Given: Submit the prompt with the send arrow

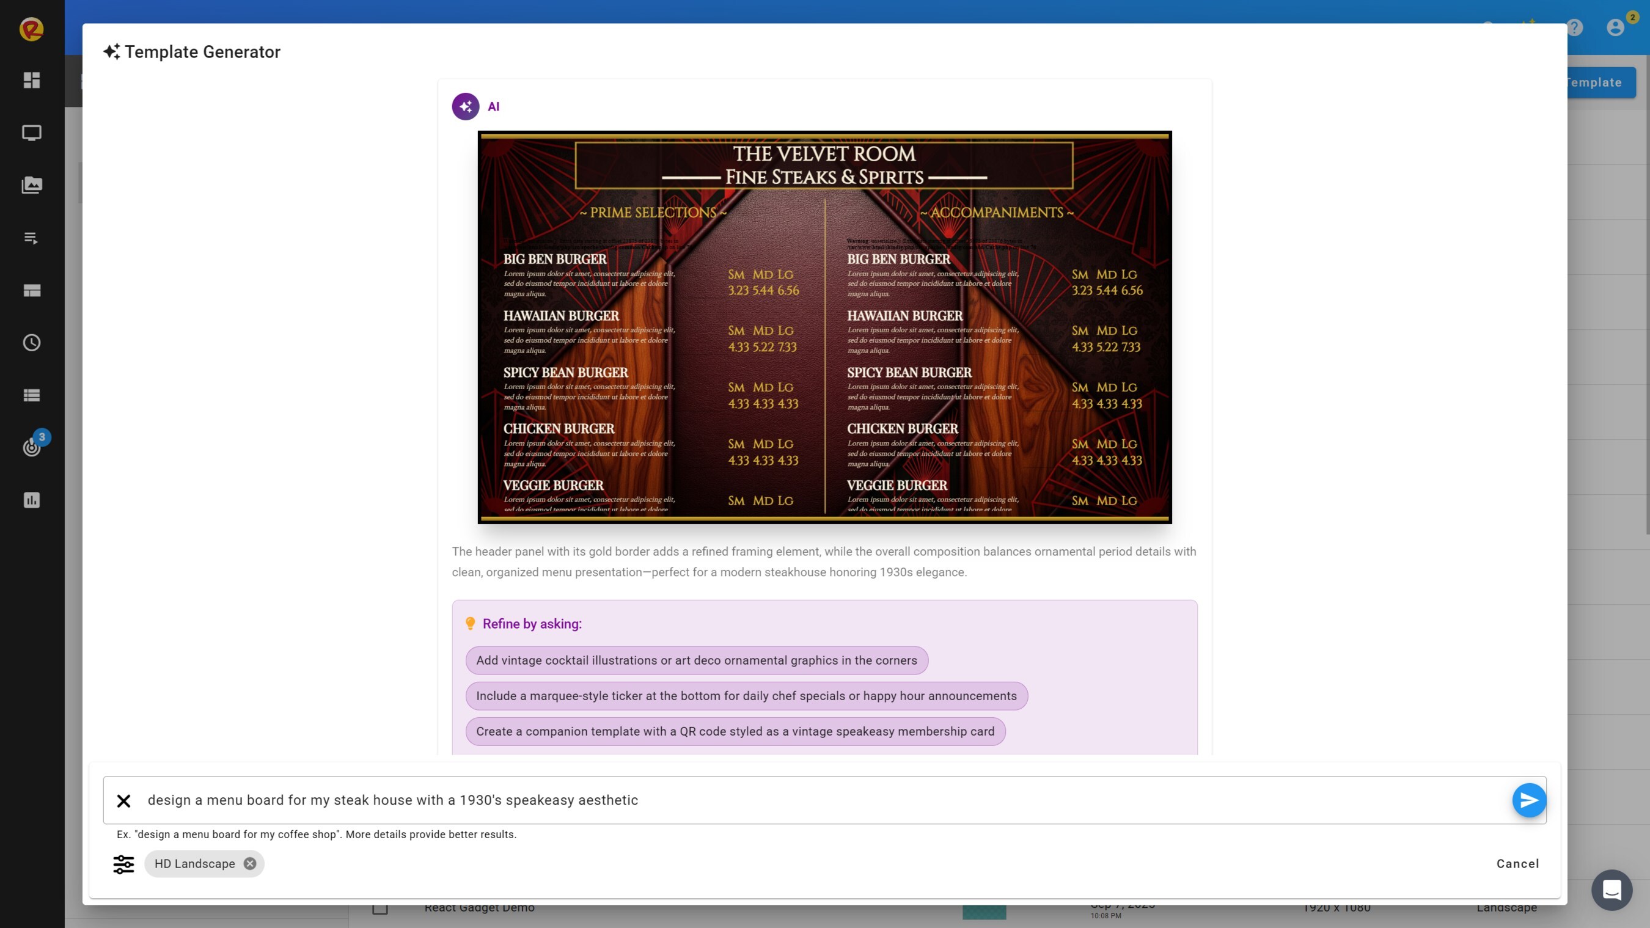Looking at the screenshot, I should click(x=1529, y=800).
